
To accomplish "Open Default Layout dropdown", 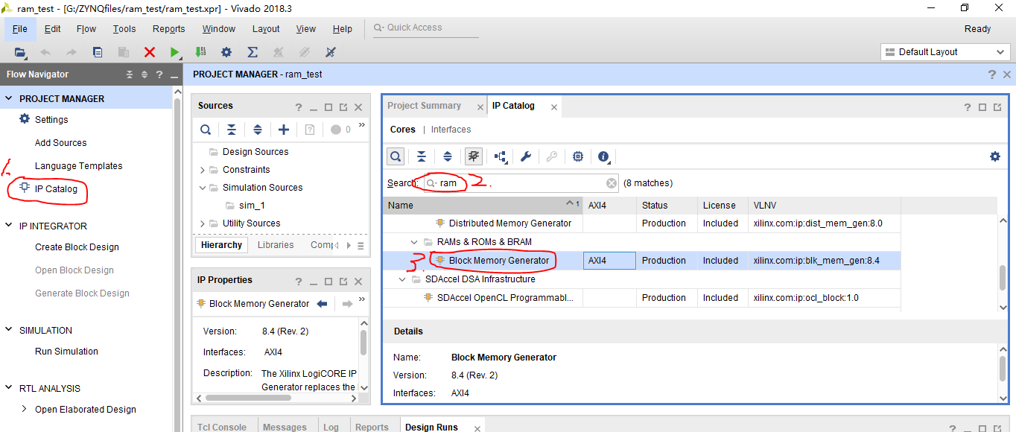I will point(945,52).
